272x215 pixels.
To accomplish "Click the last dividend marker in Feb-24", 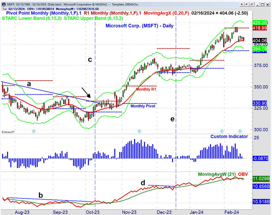I will coord(240,131).
